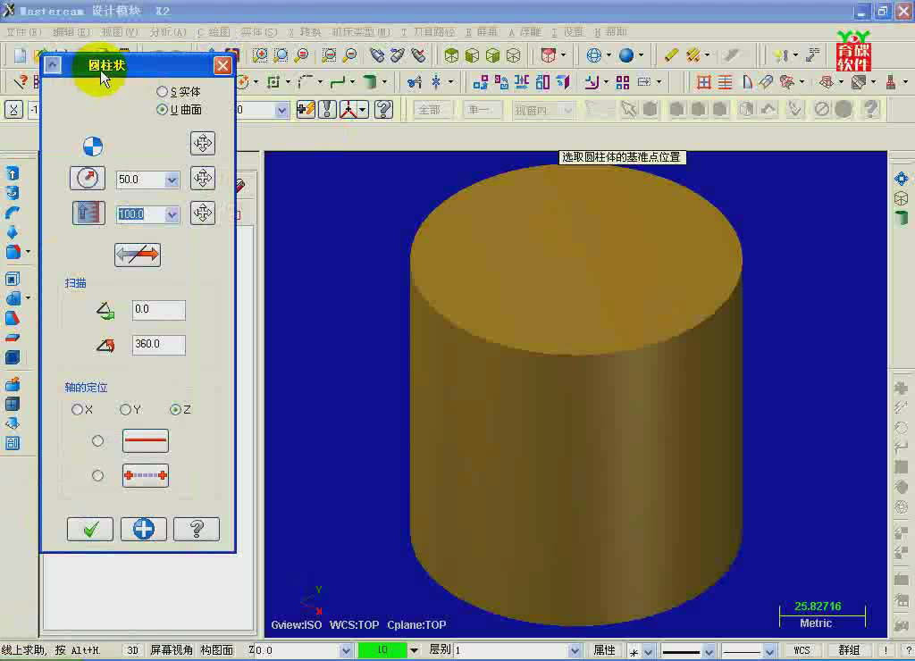
Task: Open the radius 50.0 dropdown
Action: click(172, 180)
